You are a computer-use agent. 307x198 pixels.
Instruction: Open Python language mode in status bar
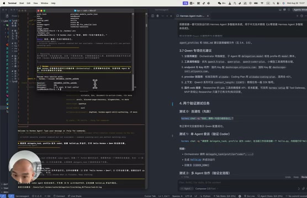coord(205,196)
